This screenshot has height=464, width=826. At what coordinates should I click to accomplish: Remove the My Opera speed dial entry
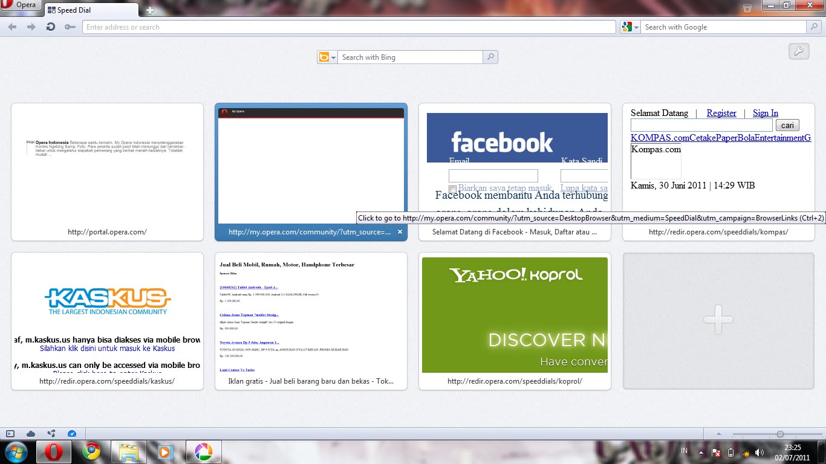(400, 232)
